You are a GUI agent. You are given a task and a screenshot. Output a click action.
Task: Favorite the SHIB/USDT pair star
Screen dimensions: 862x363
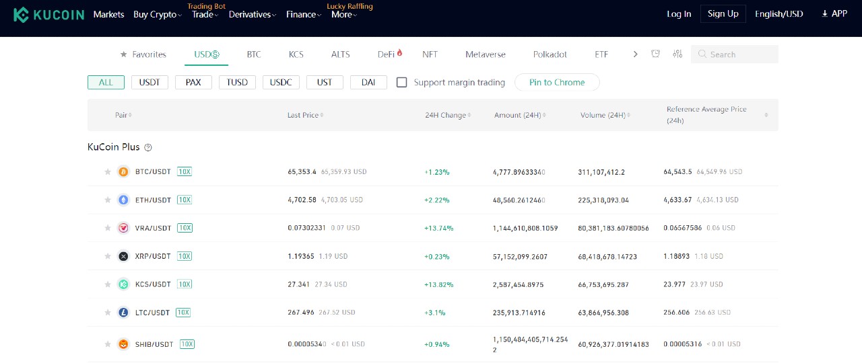tap(108, 344)
